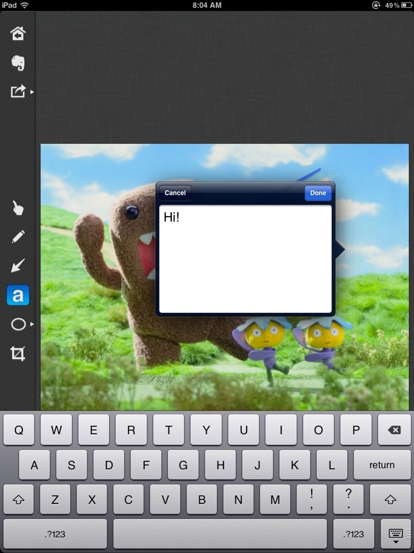
Task: Switch to numeric keys with .?123
Action: [55, 534]
